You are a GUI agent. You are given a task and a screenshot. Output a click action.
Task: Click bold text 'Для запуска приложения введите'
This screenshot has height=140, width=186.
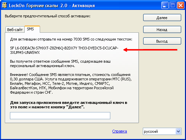tap(45, 103)
